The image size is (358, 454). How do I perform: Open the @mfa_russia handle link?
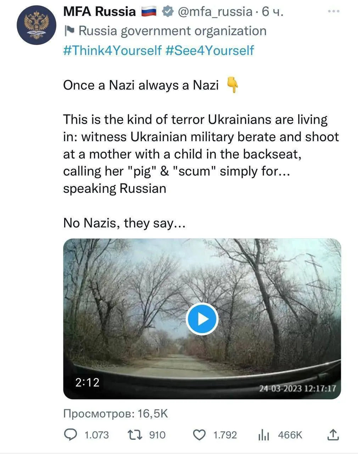(x=214, y=12)
